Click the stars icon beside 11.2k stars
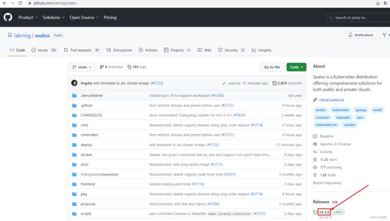 click(x=315, y=160)
